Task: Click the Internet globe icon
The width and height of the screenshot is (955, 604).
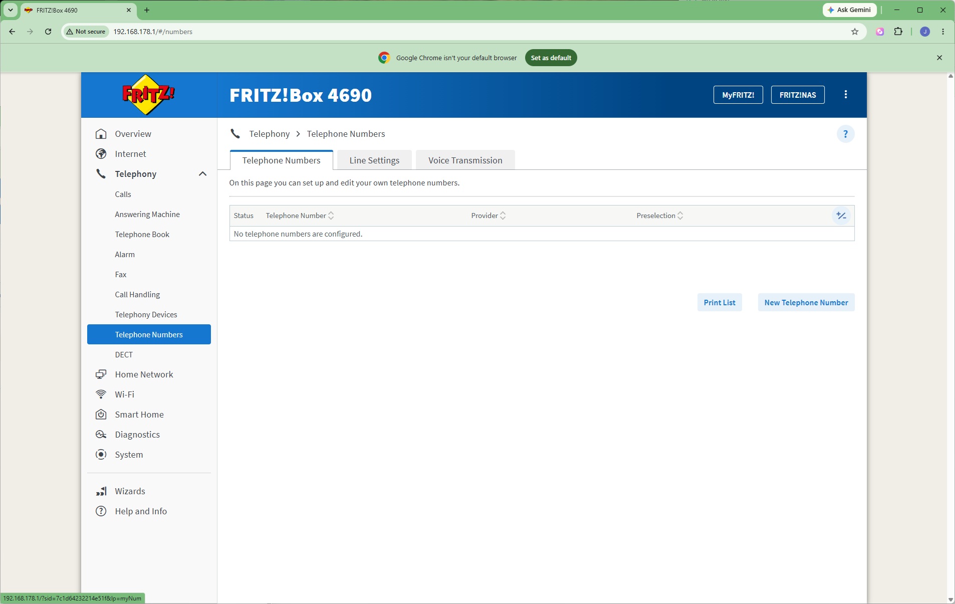Action: tap(101, 154)
